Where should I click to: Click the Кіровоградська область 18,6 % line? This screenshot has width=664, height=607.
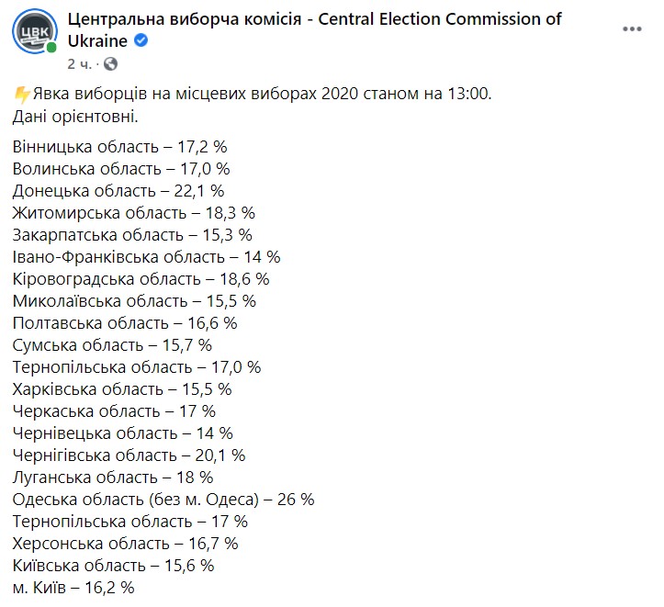[x=141, y=278]
